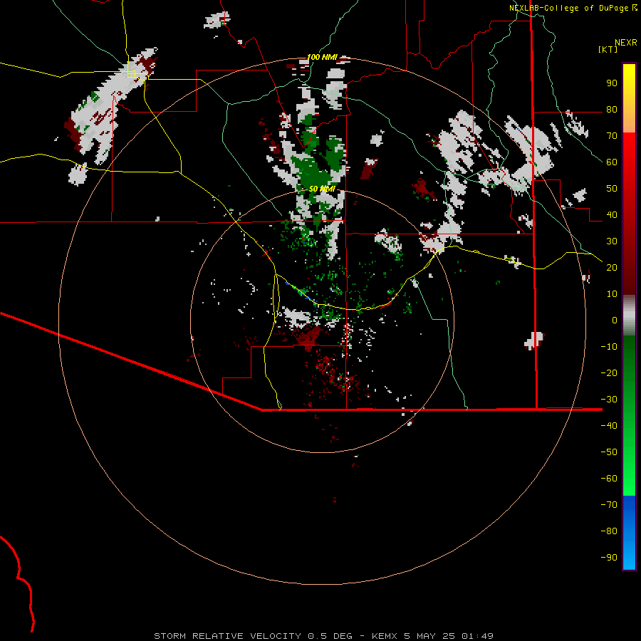The image size is (641, 641).
Task: Click the -30 value on the color scale
Action: click(609, 400)
